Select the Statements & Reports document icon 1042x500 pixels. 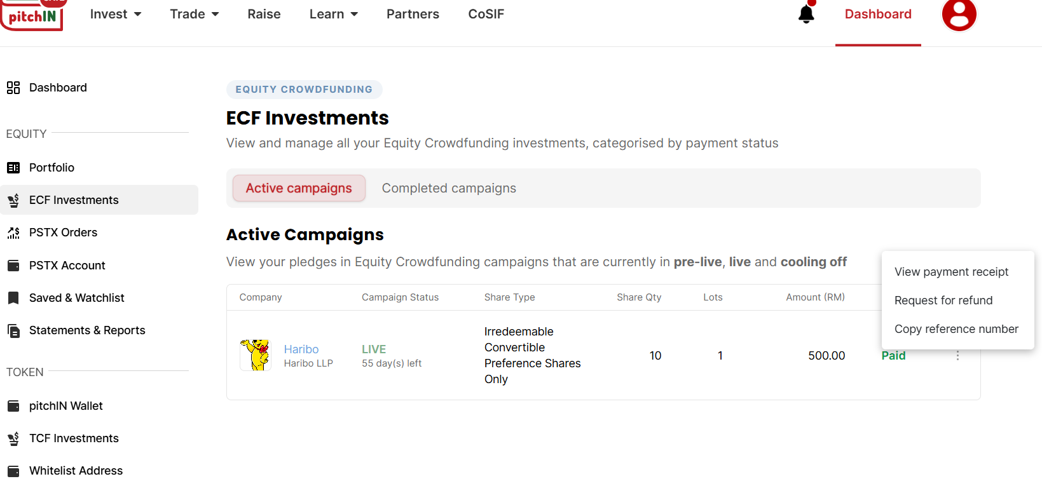tap(13, 330)
